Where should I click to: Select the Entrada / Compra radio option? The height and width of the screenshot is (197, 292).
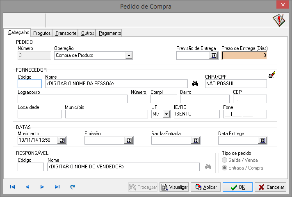[x=224, y=168]
